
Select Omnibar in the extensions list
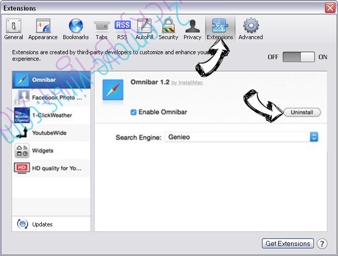[51, 80]
